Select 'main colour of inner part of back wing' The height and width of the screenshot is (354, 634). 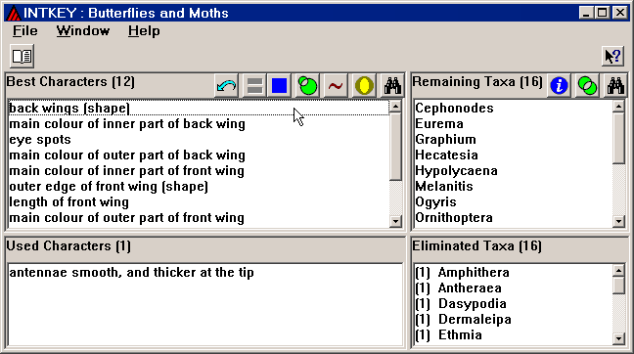coord(199,123)
